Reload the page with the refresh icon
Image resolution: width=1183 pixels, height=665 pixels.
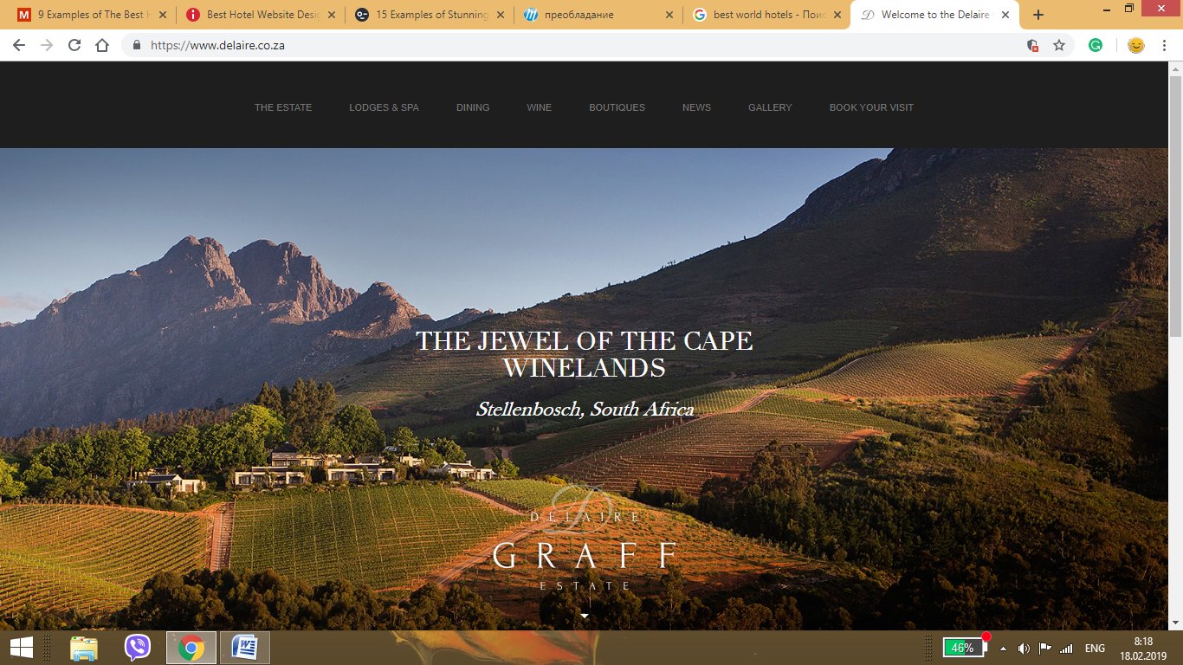[74, 46]
